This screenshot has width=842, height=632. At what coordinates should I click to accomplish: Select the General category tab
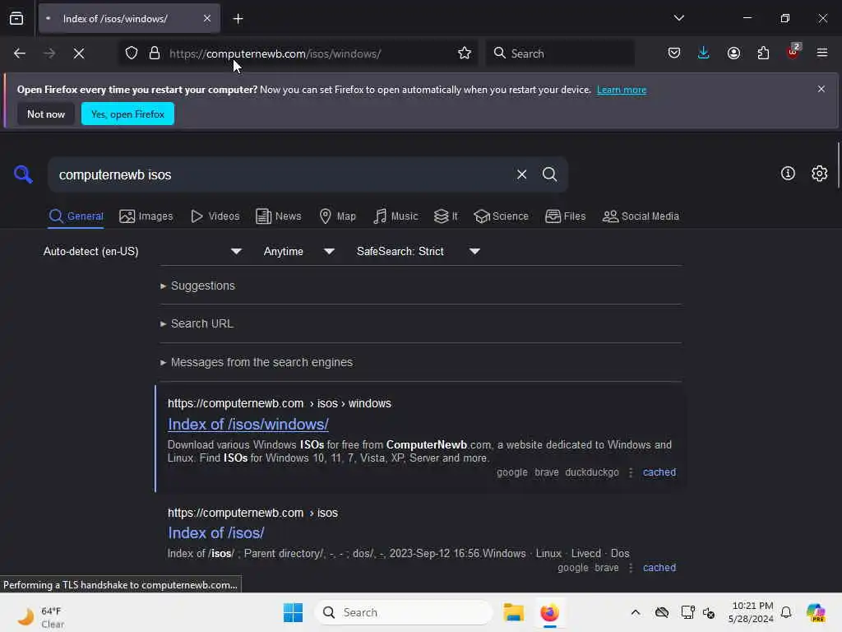click(x=76, y=216)
